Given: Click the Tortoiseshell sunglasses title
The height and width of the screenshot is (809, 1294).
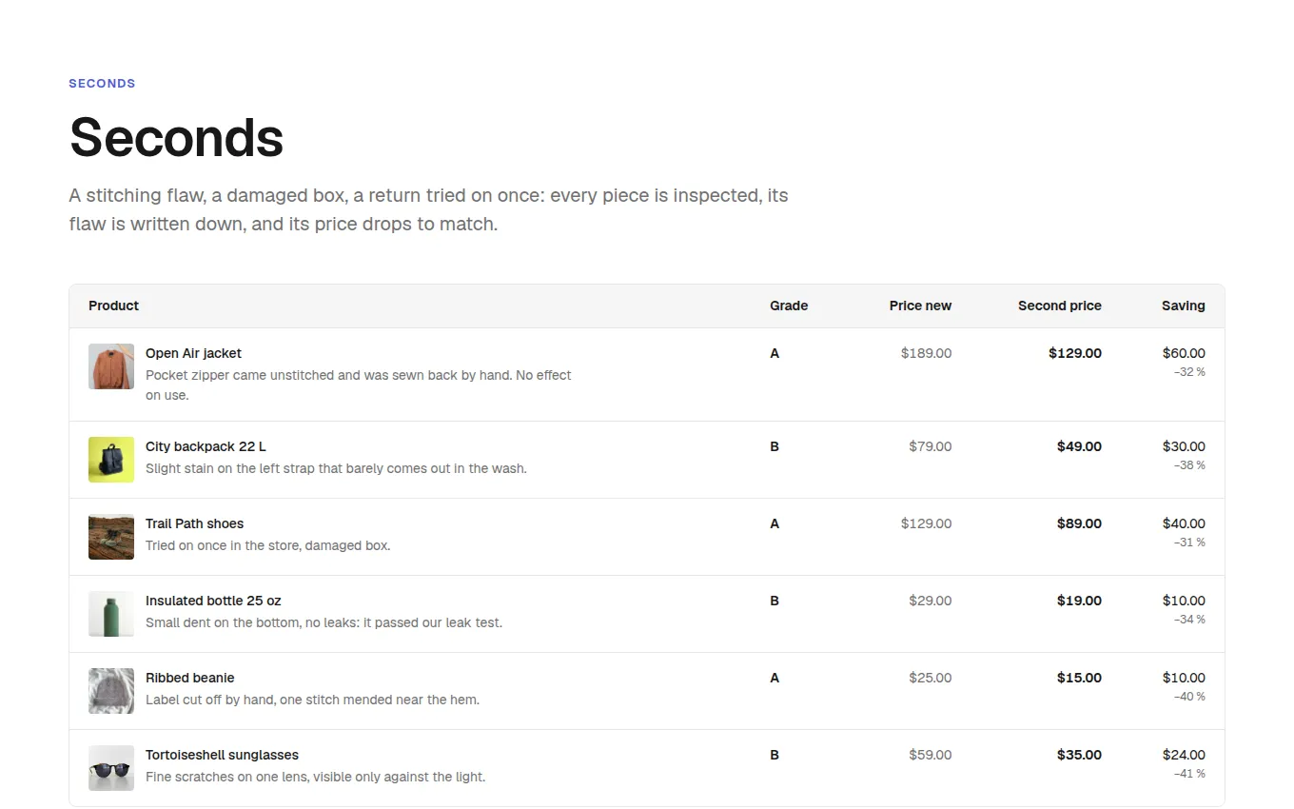Looking at the screenshot, I should (x=222, y=755).
